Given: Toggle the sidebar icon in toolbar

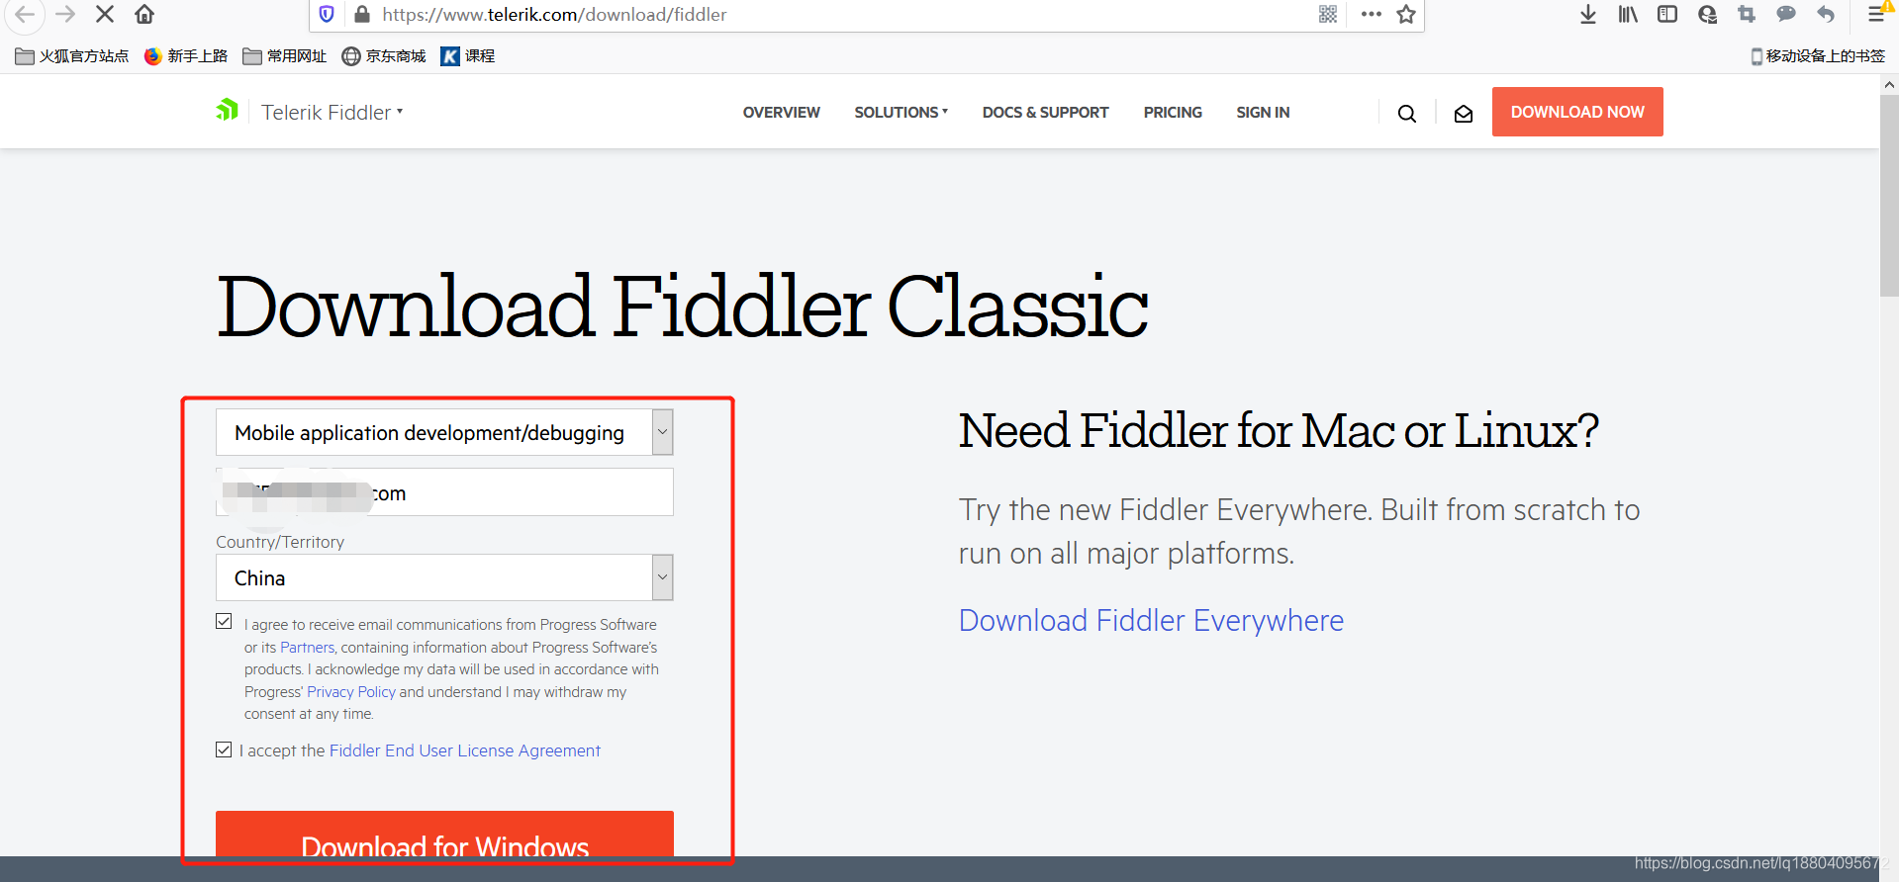Looking at the screenshot, I should [x=1667, y=14].
